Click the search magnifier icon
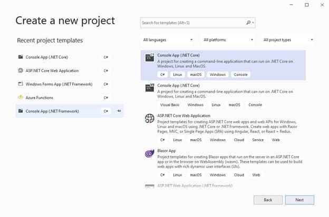The image size is (329, 217). [248, 23]
